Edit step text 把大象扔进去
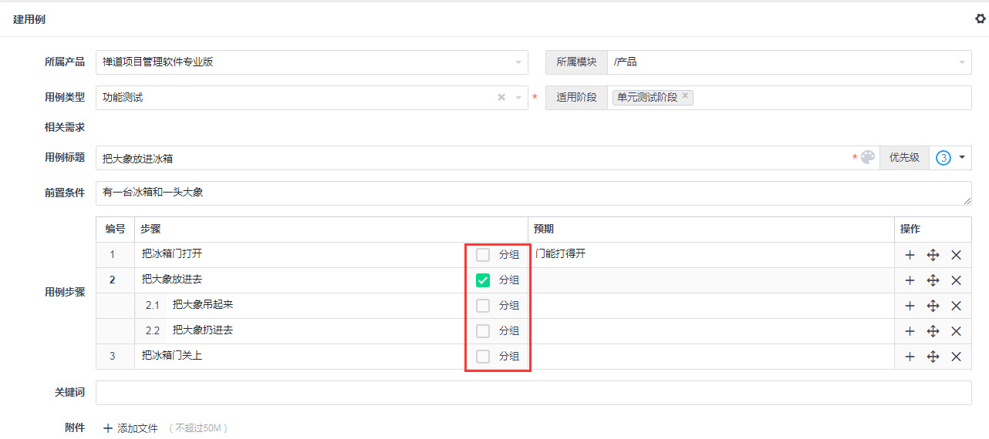 click(x=316, y=330)
